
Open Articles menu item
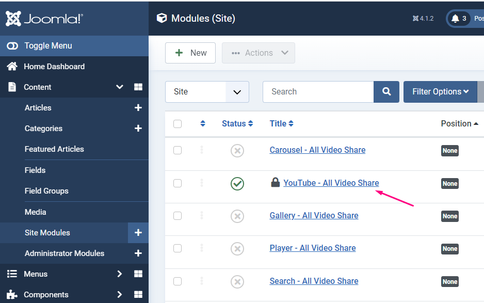[x=38, y=108]
